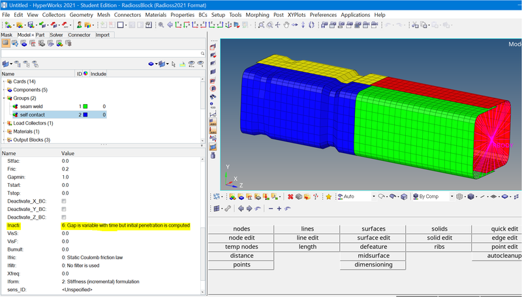Open the XYPlots menu
522x297 pixels.
[297, 15]
